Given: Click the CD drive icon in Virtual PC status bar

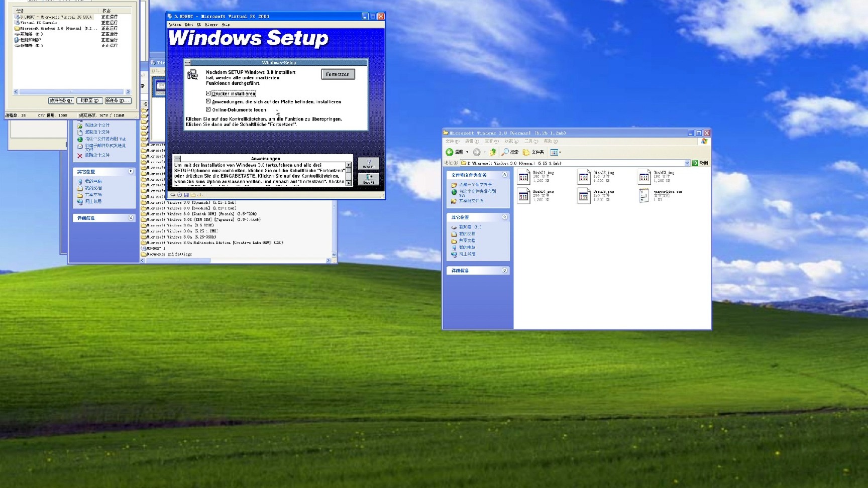Looking at the screenshot, I should pos(179,195).
